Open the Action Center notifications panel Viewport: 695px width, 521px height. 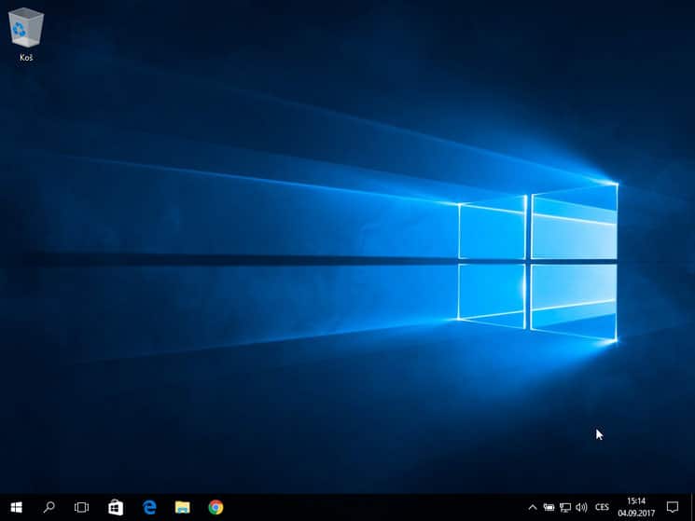pos(672,507)
